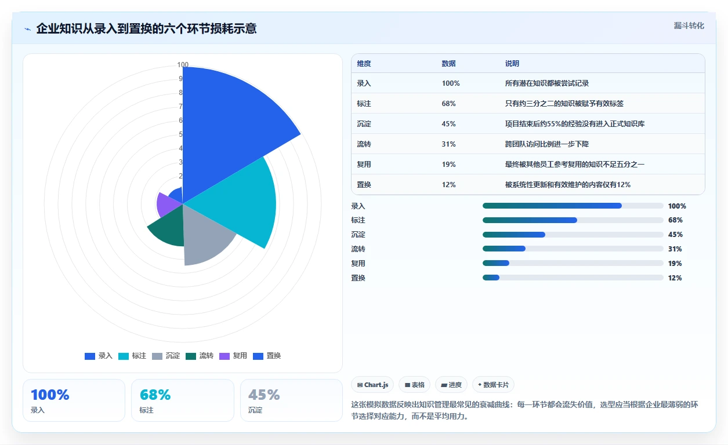Click description 只有约三分之二的知识被赋予有效标签
Image resolution: width=728 pixels, height=445 pixels.
pos(564,104)
